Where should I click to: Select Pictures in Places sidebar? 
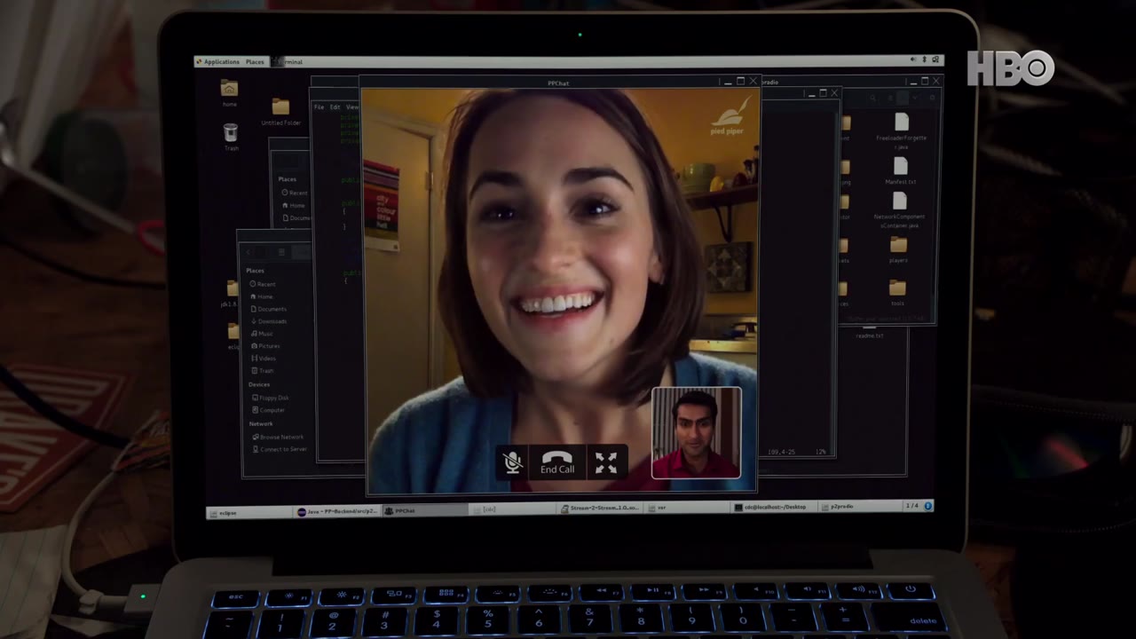pyautogui.click(x=268, y=346)
